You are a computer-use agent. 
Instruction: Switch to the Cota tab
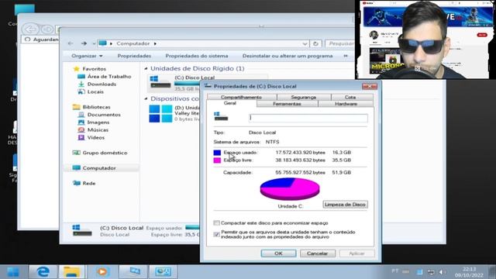pos(350,97)
